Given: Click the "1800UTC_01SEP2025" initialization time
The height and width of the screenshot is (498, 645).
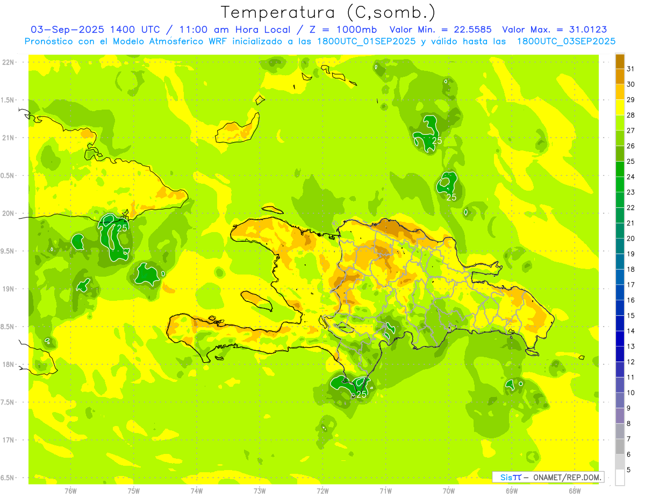Looking at the screenshot, I should [366, 41].
